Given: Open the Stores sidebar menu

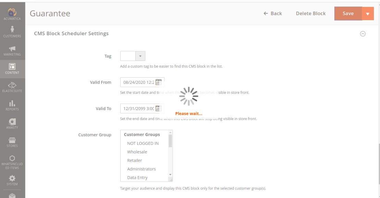Looking at the screenshot, I should click(12, 142).
